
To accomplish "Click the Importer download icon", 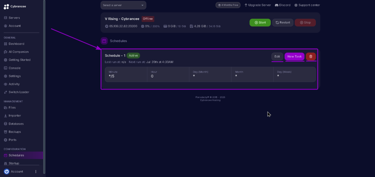I will (6, 115).
